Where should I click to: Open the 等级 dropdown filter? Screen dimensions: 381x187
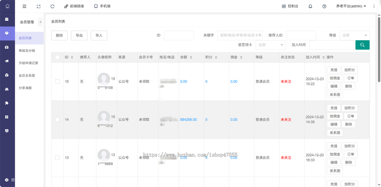click(x=354, y=35)
